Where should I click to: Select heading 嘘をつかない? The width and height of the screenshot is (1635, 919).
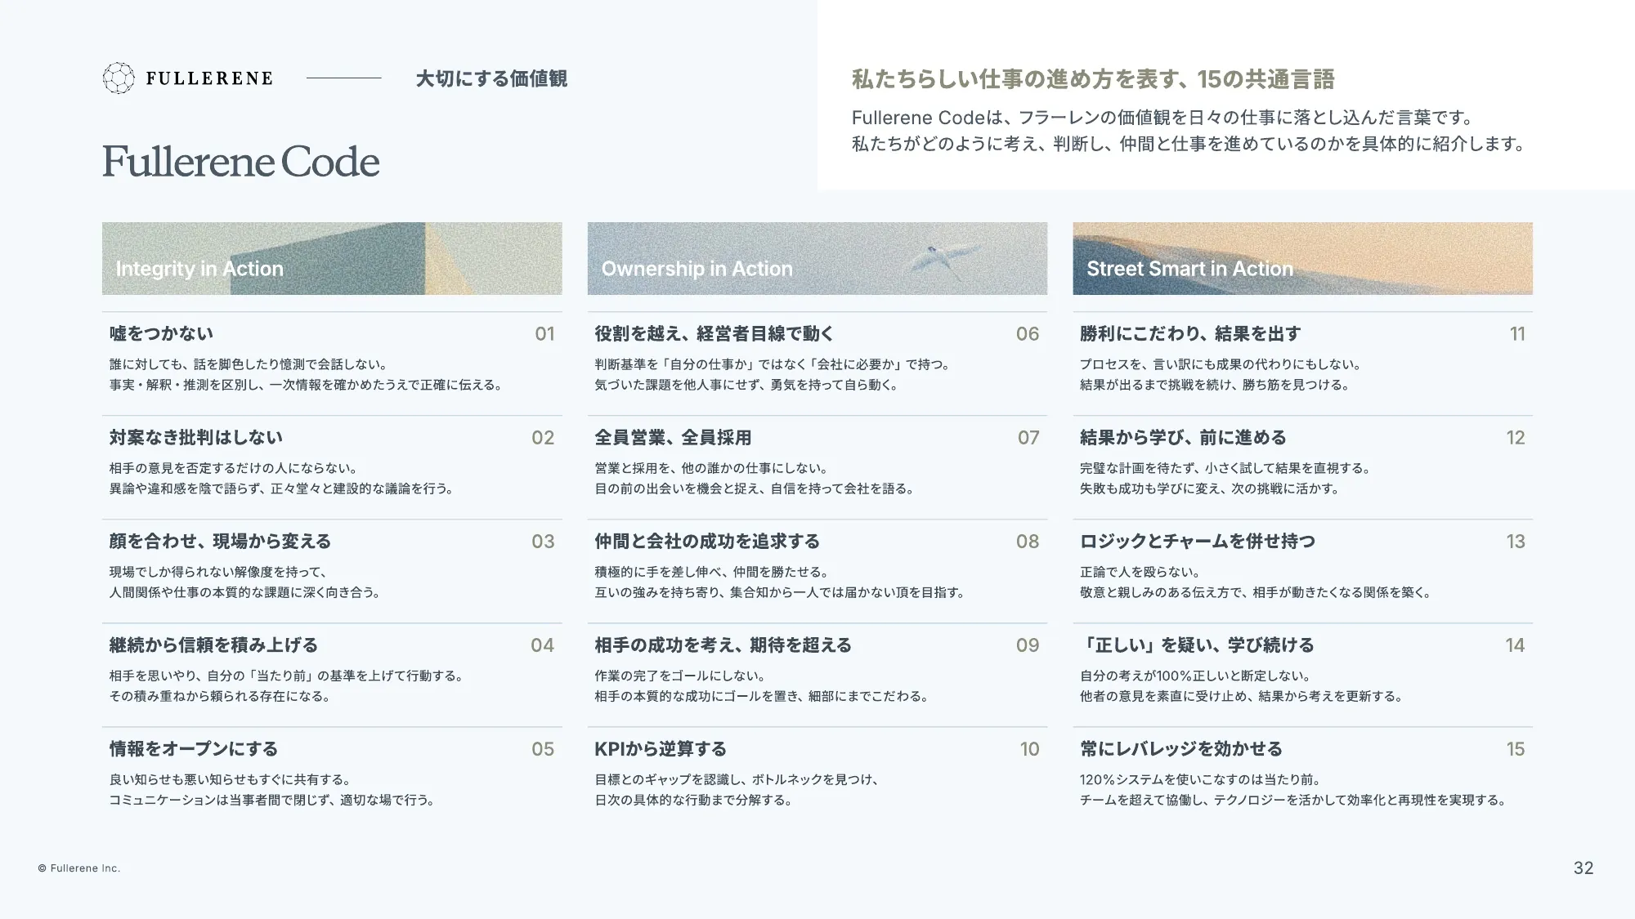click(x=161, y=333)
